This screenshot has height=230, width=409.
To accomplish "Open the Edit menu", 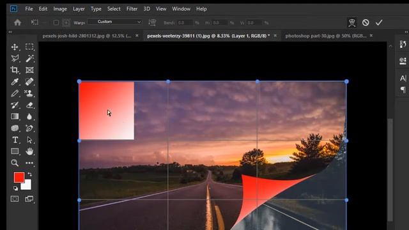I will [x=43, y=9].
